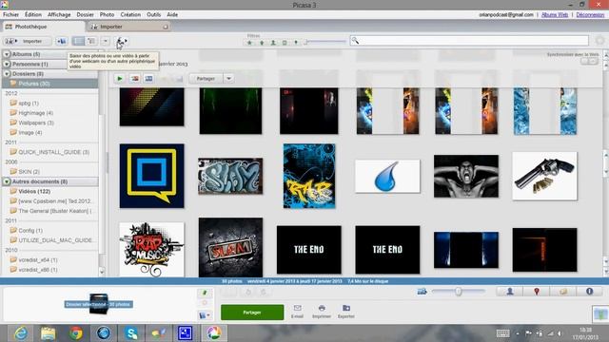Adjust the date range filter slider
The height and width of the screenshot is (342, 609).
click(x=324, y=42)
